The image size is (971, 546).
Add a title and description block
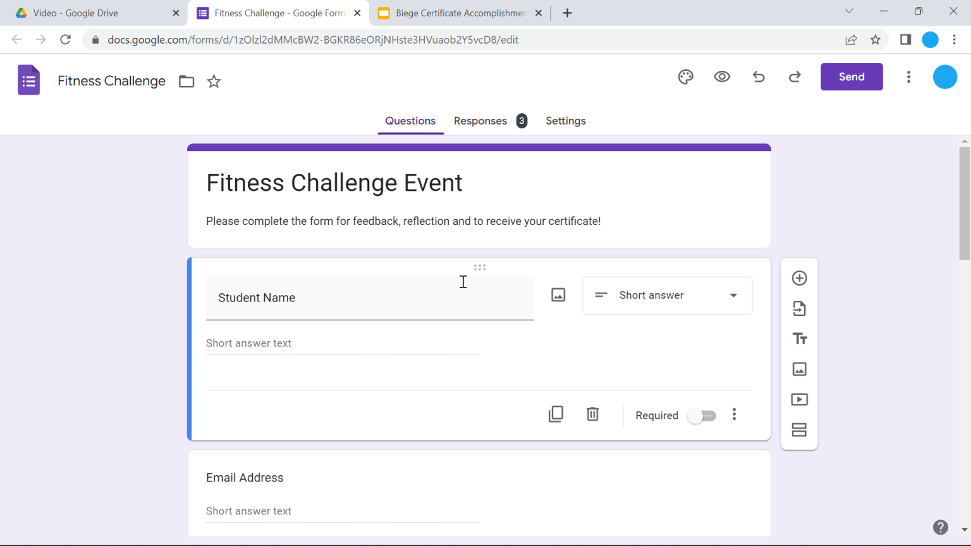[x=799, y=338]
